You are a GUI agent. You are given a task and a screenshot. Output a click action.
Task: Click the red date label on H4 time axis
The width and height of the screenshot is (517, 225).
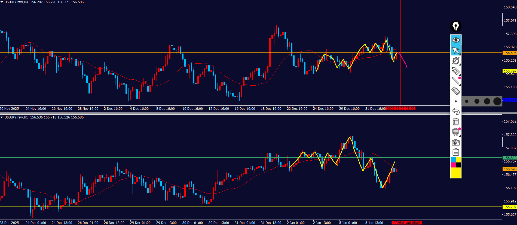(x=400, y=109)
